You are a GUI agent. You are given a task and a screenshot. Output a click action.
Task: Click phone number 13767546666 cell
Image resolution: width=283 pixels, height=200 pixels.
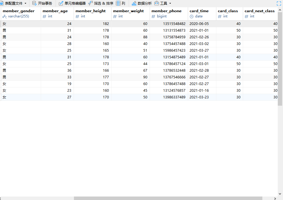tap(169, 77)
